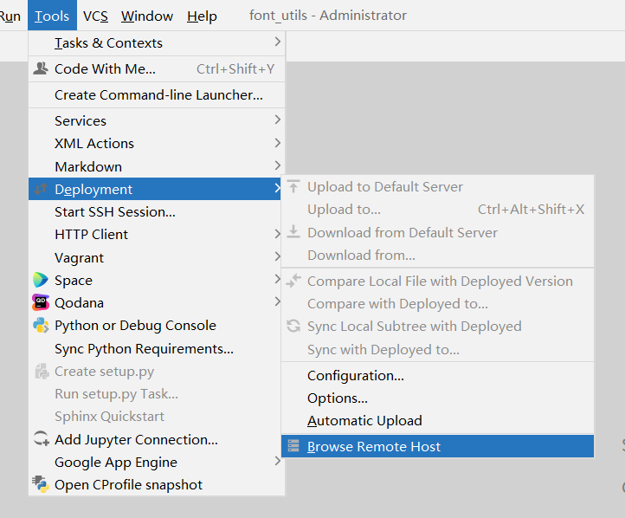Select Google App Engine entry
625x518 pixels.
tap(157, 463)
